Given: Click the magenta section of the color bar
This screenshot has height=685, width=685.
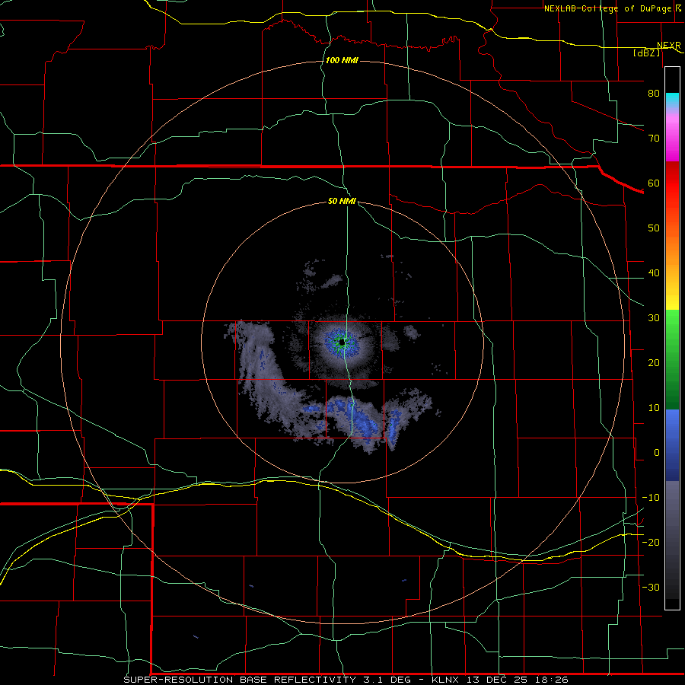Looking at the screenshot, I should (672, 138).
